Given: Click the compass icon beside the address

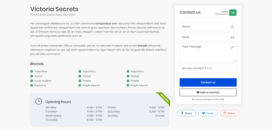Looking at the screenshot, I should tap(32, 15).
